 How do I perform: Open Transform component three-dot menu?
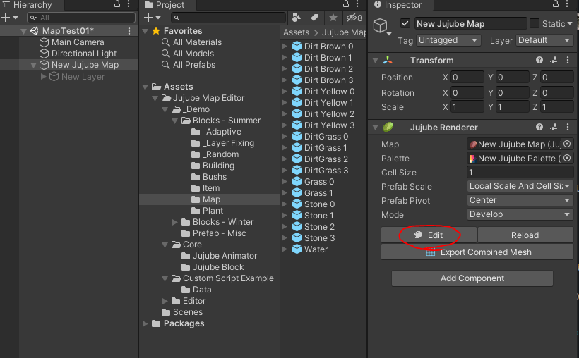(x=568, y=61)
